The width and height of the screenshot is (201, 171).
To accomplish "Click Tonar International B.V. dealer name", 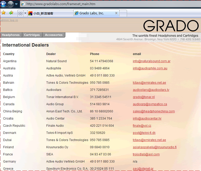I will (x=62, y=97).
